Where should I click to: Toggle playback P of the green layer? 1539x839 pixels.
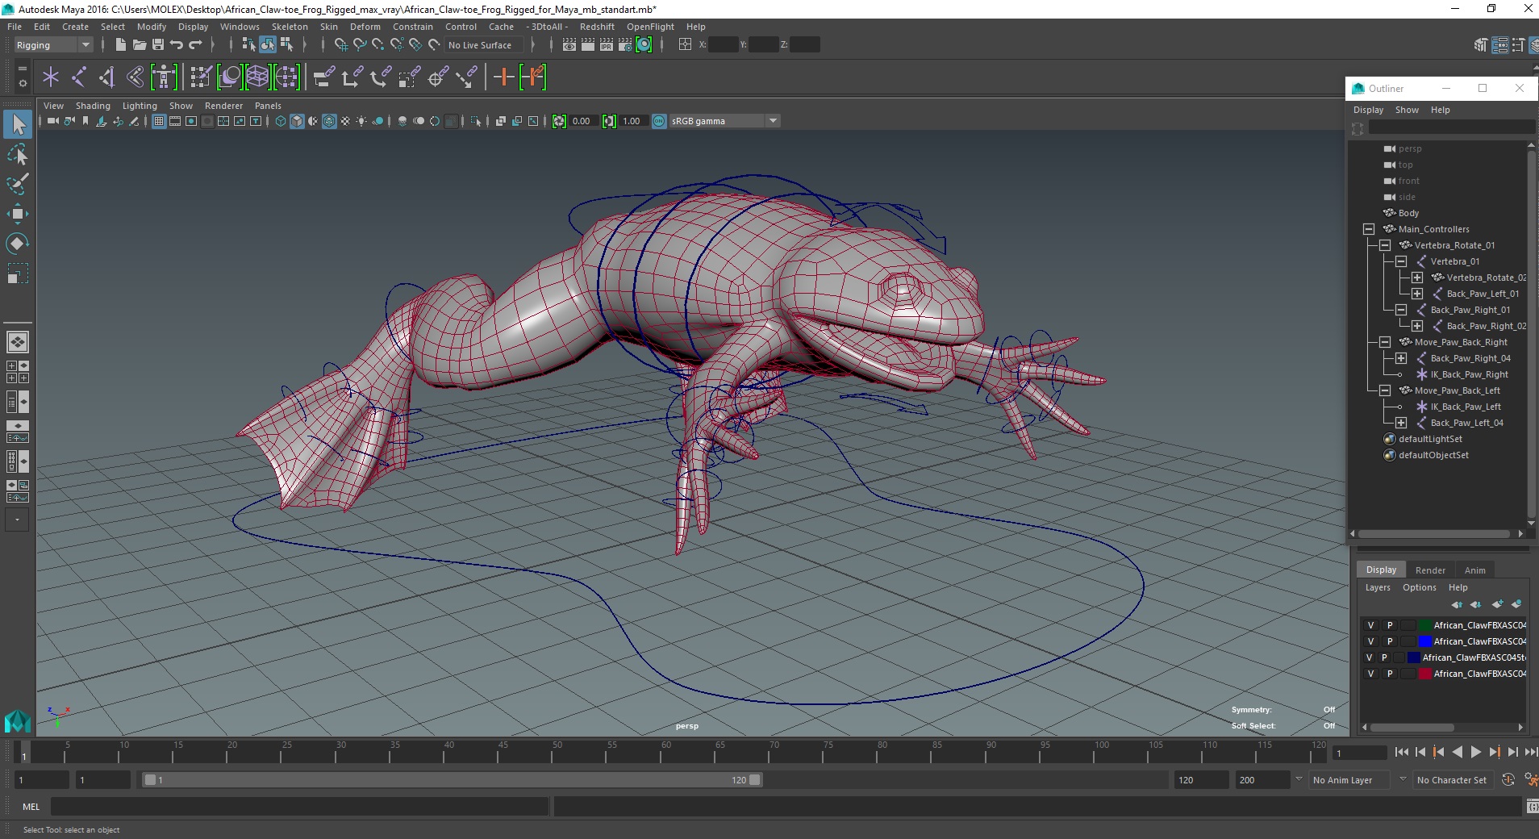(1390, 625)
